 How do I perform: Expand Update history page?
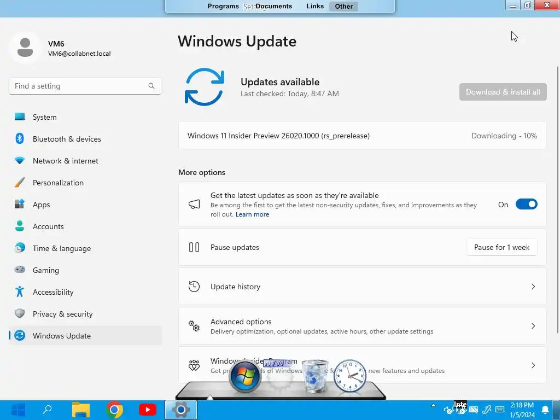(x=363, y=287)
